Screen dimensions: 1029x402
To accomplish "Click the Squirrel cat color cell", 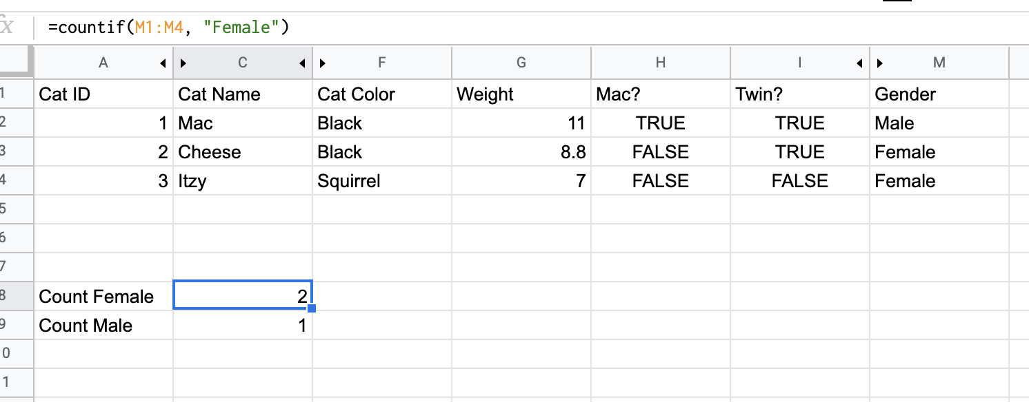I will 382,180.
